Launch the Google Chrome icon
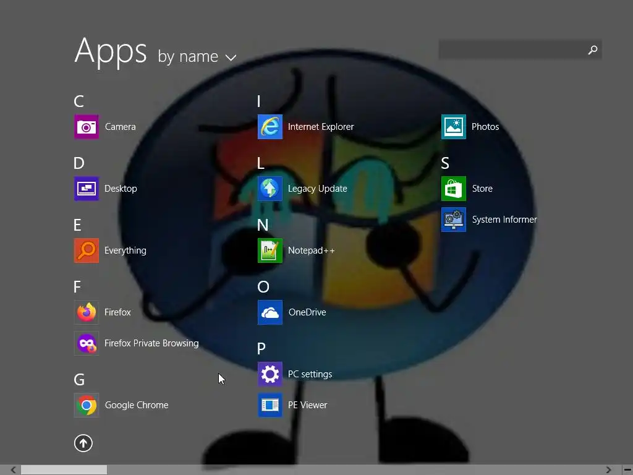Image resolution: width=633 pixels, height=475 pixels. point(87,405)
